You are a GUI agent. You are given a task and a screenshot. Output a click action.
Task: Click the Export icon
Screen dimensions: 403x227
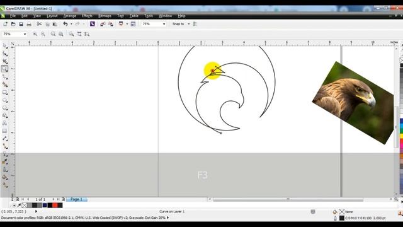[x=111, y=24]
